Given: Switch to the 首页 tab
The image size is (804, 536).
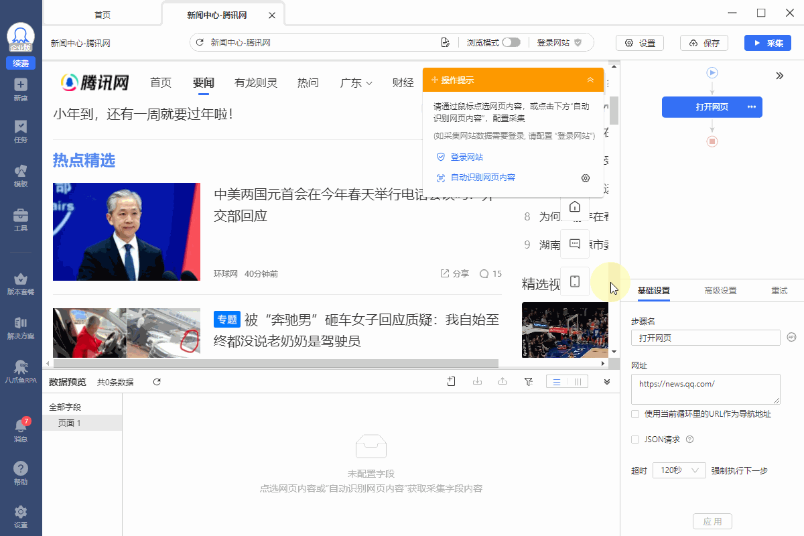Looking at the screenshot, I should click(103, 14).
